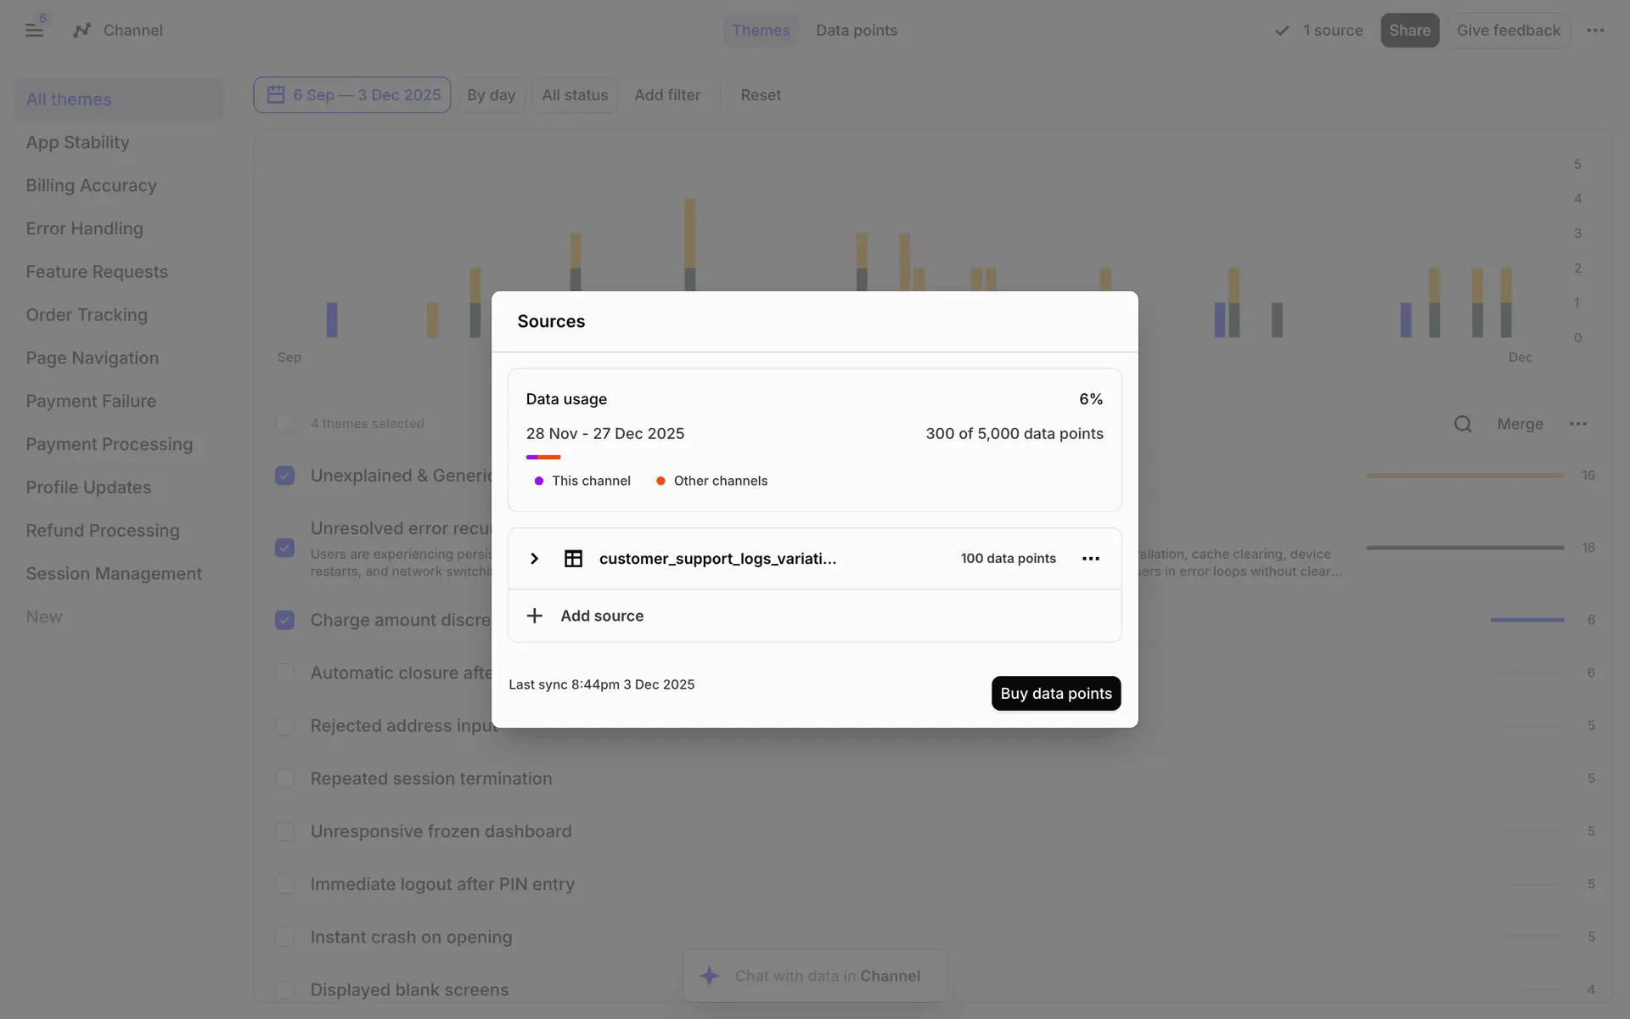Screen dimensions: 1630x1019
Task: Select Billing Accuracy in sidebar
Action: pyautogui.click(x=91, y=185)
